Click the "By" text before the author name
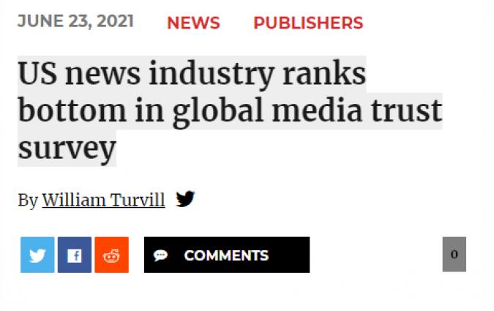 (x=27, y=200)
